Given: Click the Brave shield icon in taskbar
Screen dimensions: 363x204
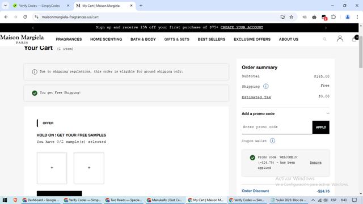Looking at the screenshot, I should (x=15, y=200).
